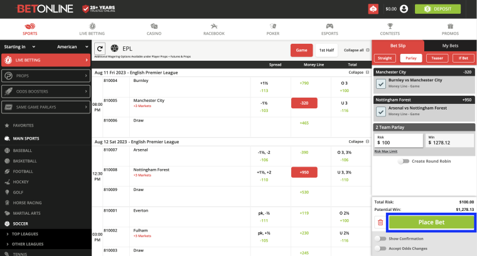Click the refresh odds icon

[x=100, y=49]
